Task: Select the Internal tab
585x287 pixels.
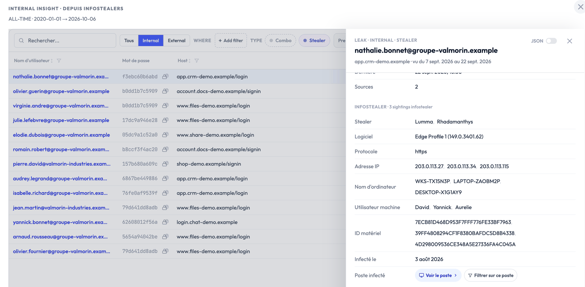Action: click(151, 41)
